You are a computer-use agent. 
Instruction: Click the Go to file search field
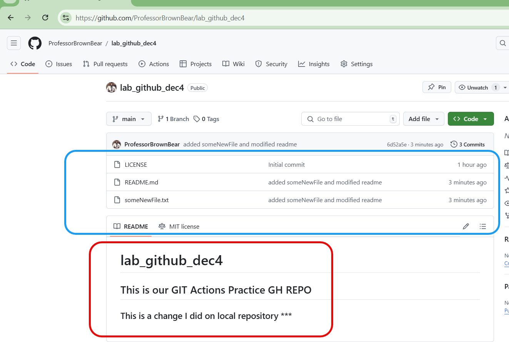pyautogui.click(x=350, y=119)
